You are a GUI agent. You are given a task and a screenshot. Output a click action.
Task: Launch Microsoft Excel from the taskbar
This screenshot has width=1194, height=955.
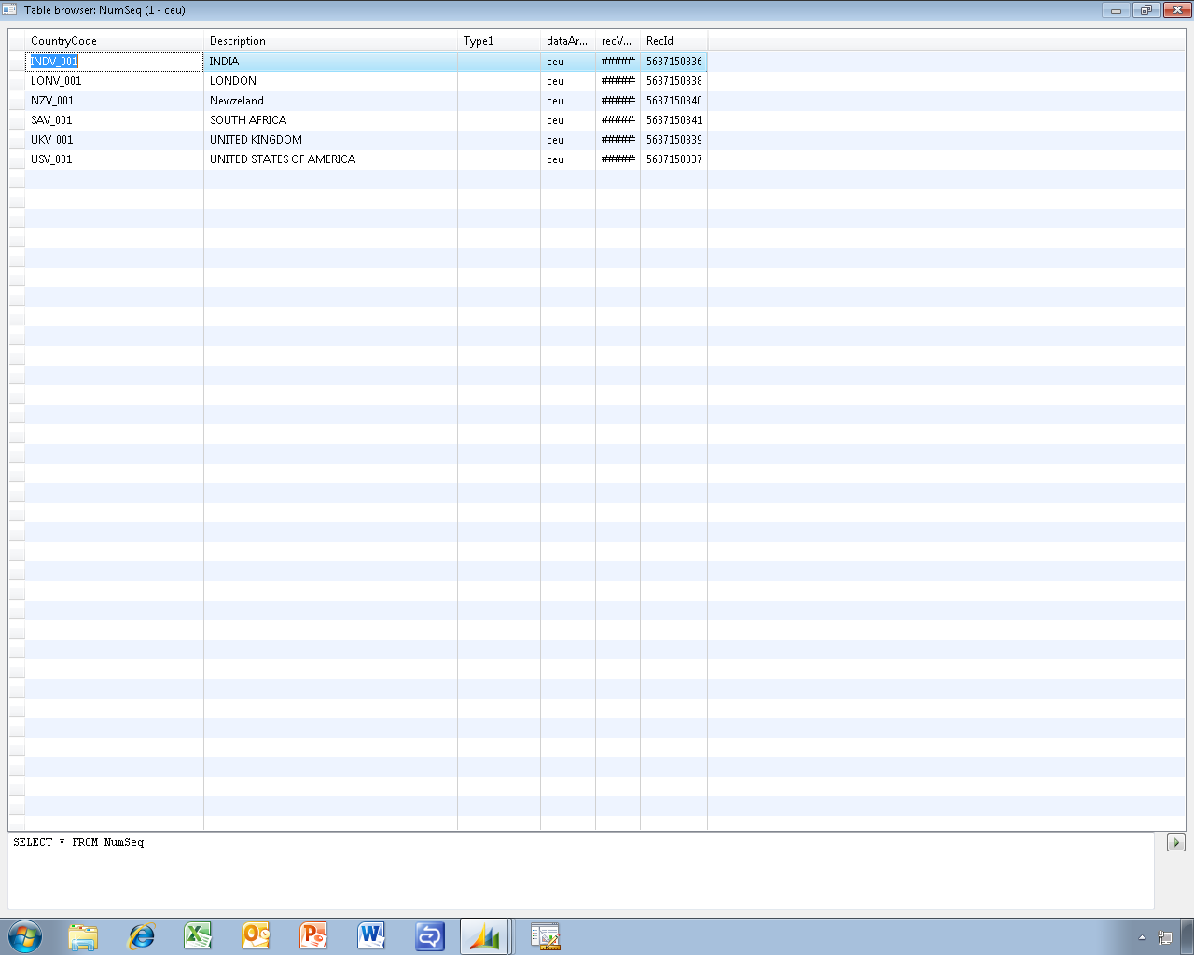199,935
